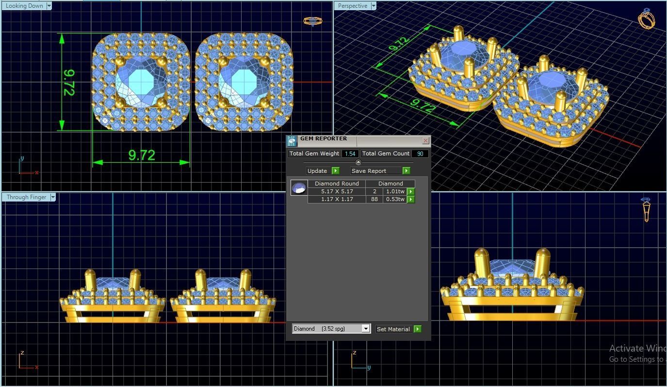The width and height of the screenshot is (667, 387).
Task: Open the Looking Down viewport dropdown arrow
Action: (49, 6)
